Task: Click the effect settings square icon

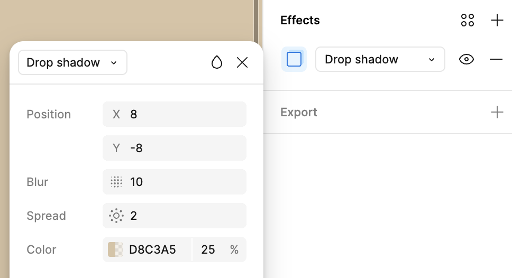Action: (x=294, y=59)
